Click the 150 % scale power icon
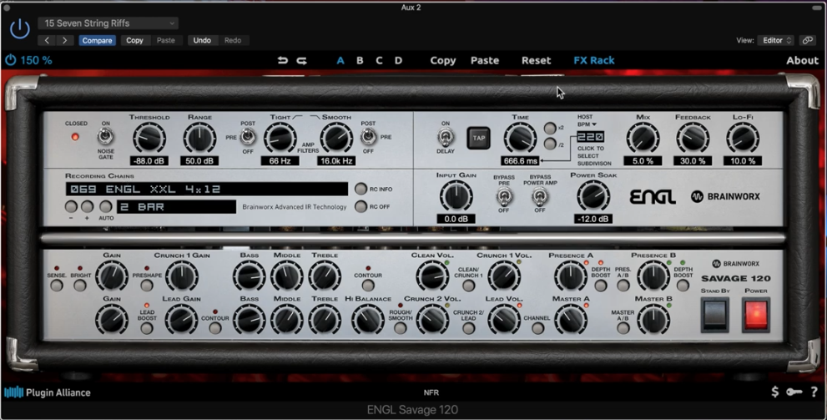This screenshot has height=420, width=827. [x=11, y=60]
